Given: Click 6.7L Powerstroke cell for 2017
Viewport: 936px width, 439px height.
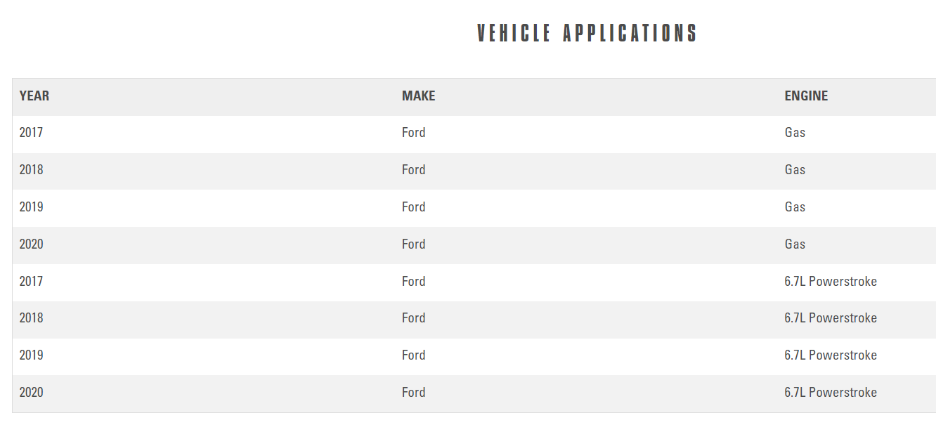Looking at the screenshot, I should [831, 282].
